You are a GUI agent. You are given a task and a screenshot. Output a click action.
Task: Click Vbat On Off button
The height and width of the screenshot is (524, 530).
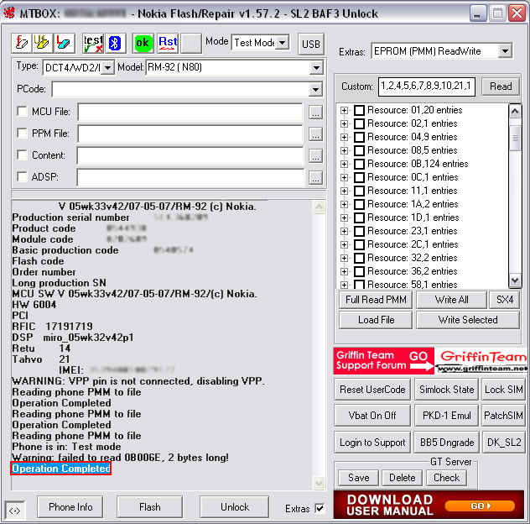point(372,416)
